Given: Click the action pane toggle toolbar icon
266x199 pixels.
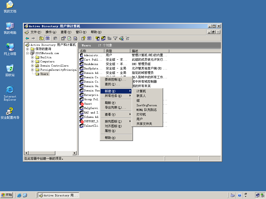Looking at the screenshot, I should [89, 38].
